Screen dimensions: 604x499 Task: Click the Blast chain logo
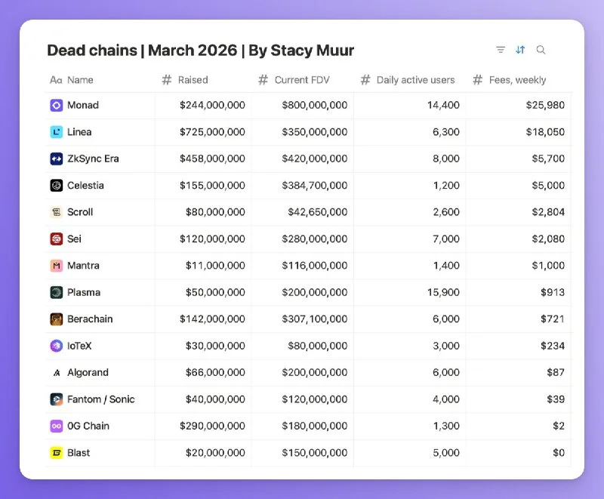[57, 452]
